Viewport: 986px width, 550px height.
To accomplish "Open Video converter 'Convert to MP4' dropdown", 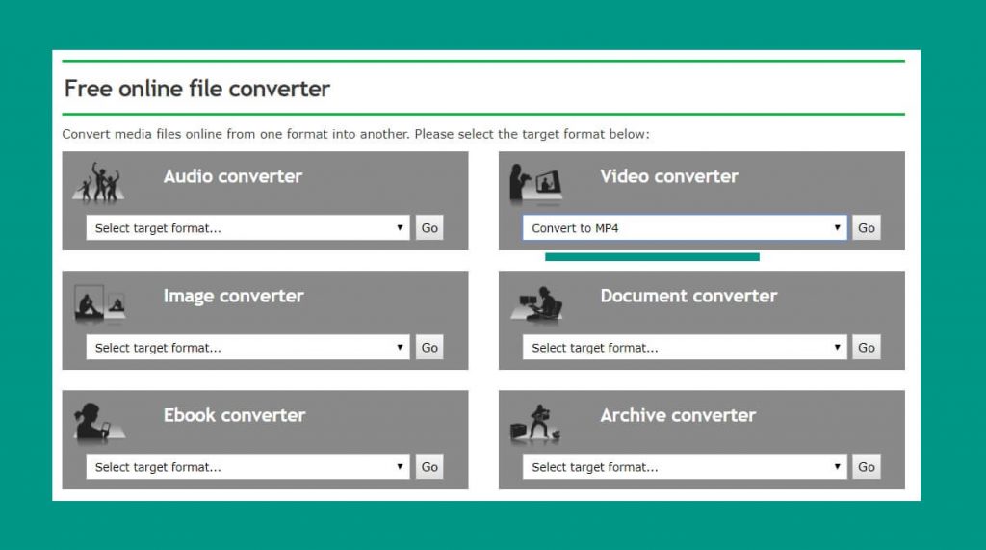I will click(x=685, y=228).
